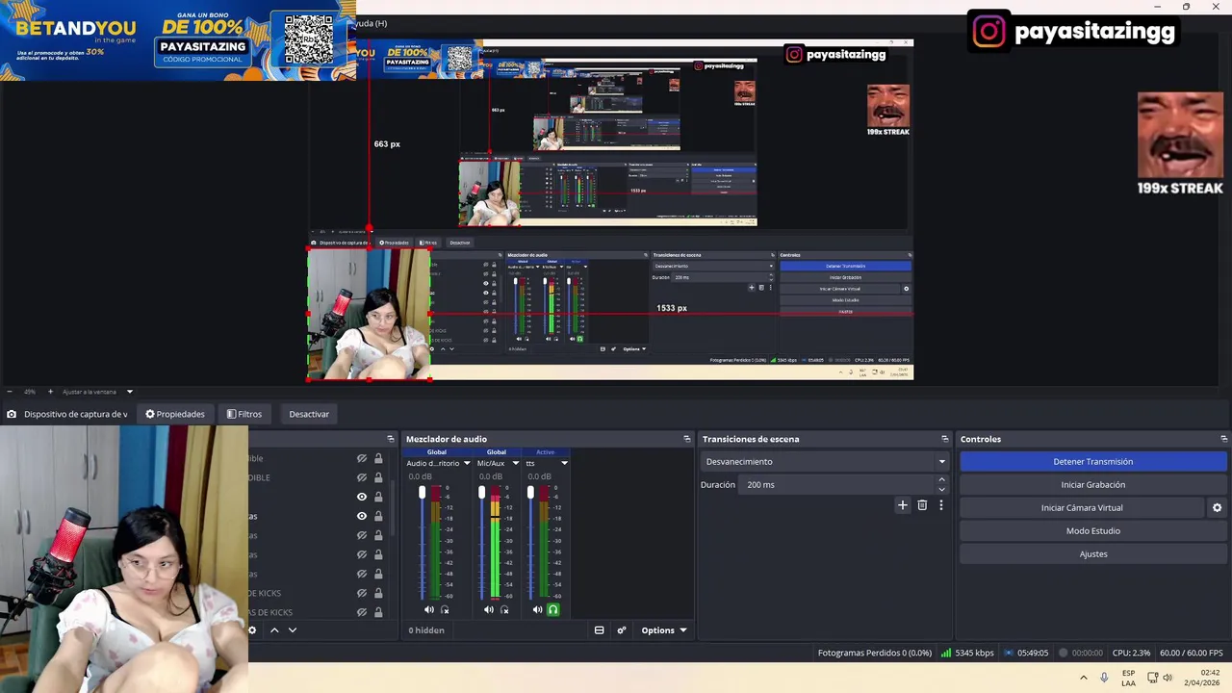Expand the mixer Options dropdown
This screenshot has height=693, width=1232.
664,630
